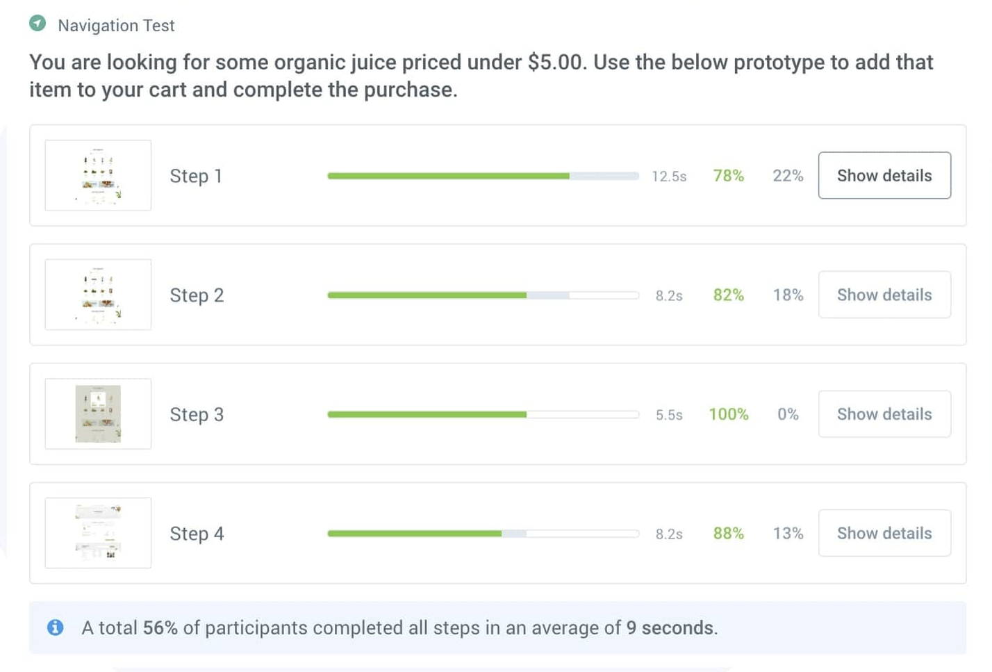Open Step 4 screen thumbnail preview

tap(97, 532)
